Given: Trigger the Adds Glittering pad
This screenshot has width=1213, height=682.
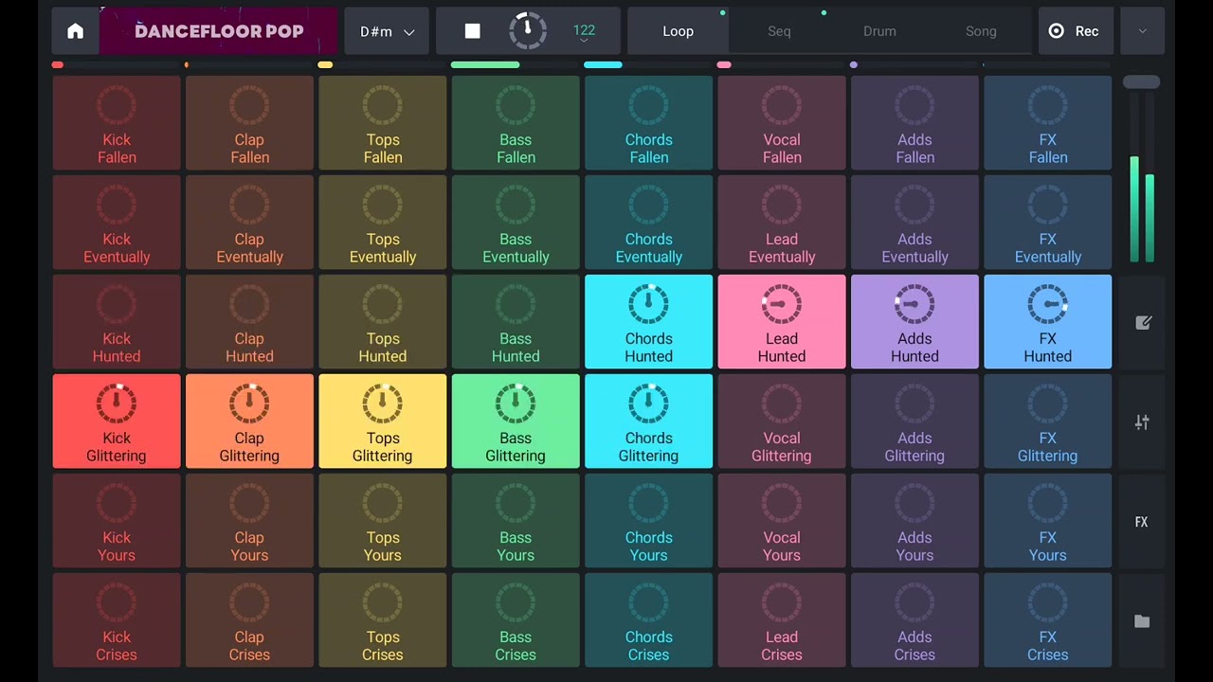Looking at the screenshot, I should coord(914,422).
